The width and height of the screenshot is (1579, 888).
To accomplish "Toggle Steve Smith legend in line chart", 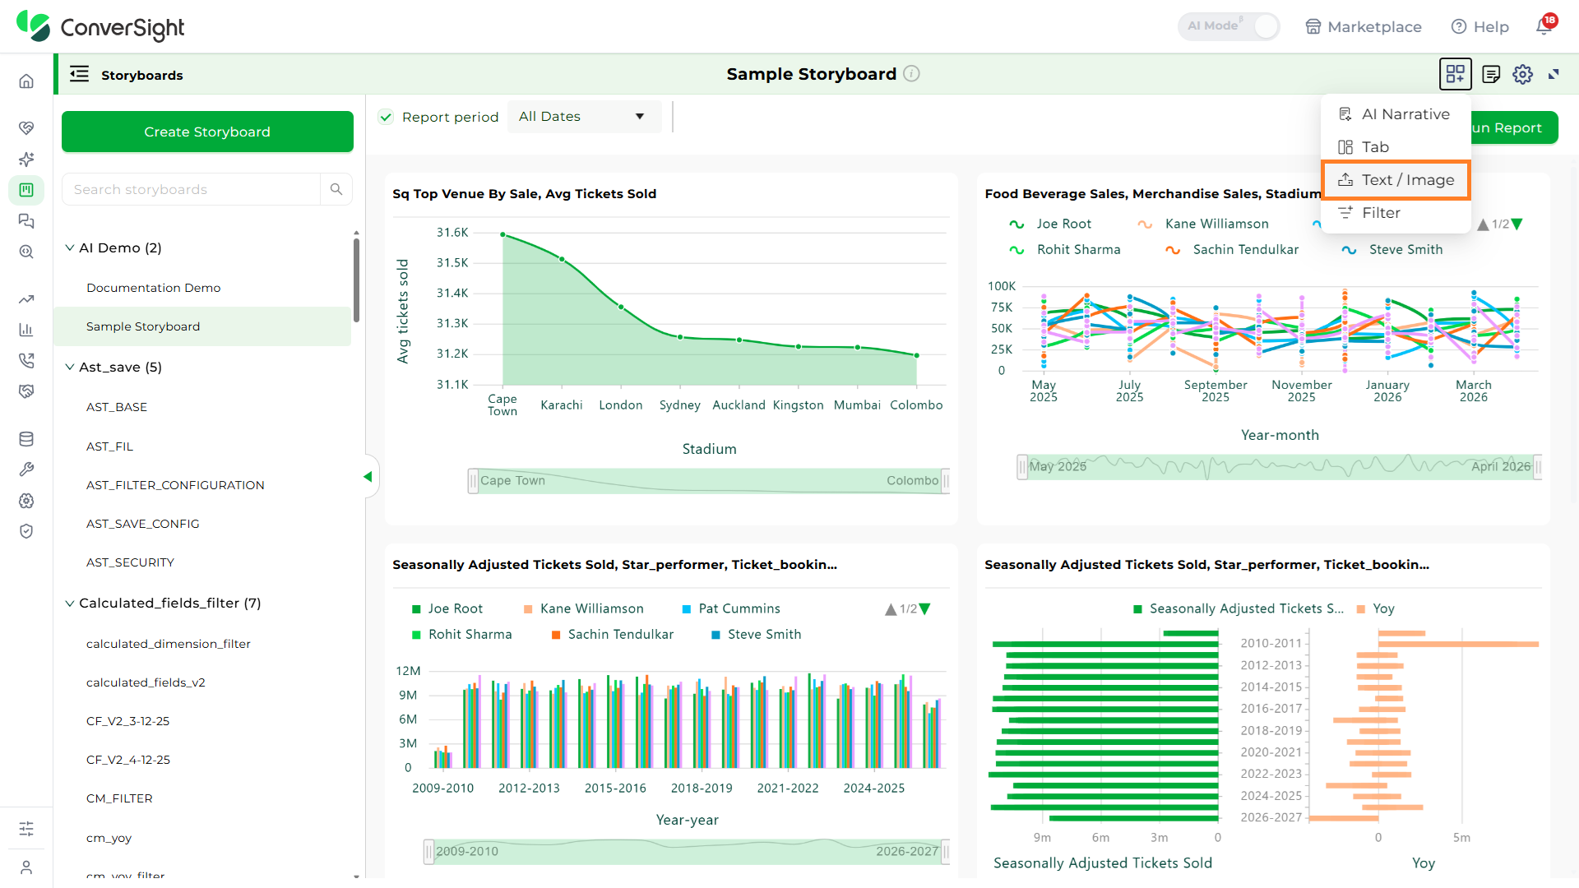I will pos(1392,249).
